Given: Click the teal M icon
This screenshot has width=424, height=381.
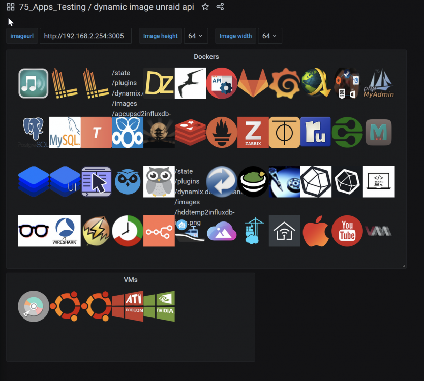Looking at the screenshot, I should pos(379,133).
